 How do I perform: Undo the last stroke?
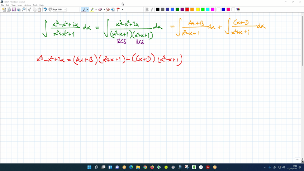coord(45,10)
